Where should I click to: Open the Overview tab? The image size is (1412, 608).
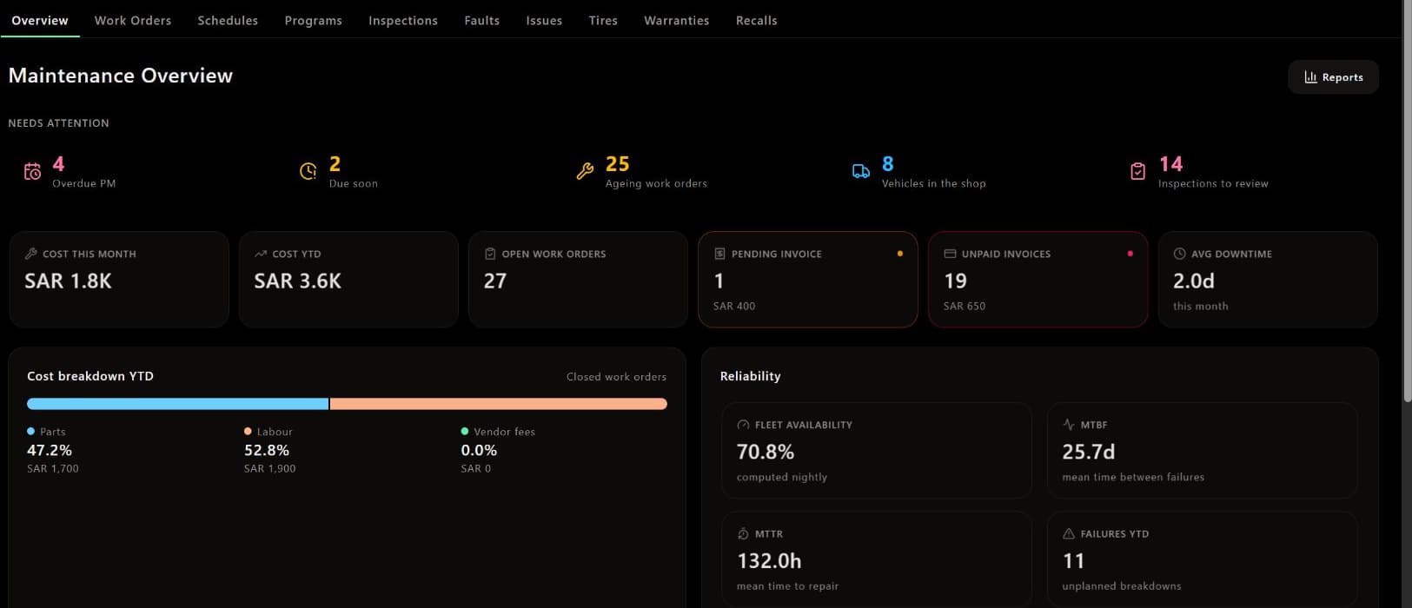click(40, 20)
